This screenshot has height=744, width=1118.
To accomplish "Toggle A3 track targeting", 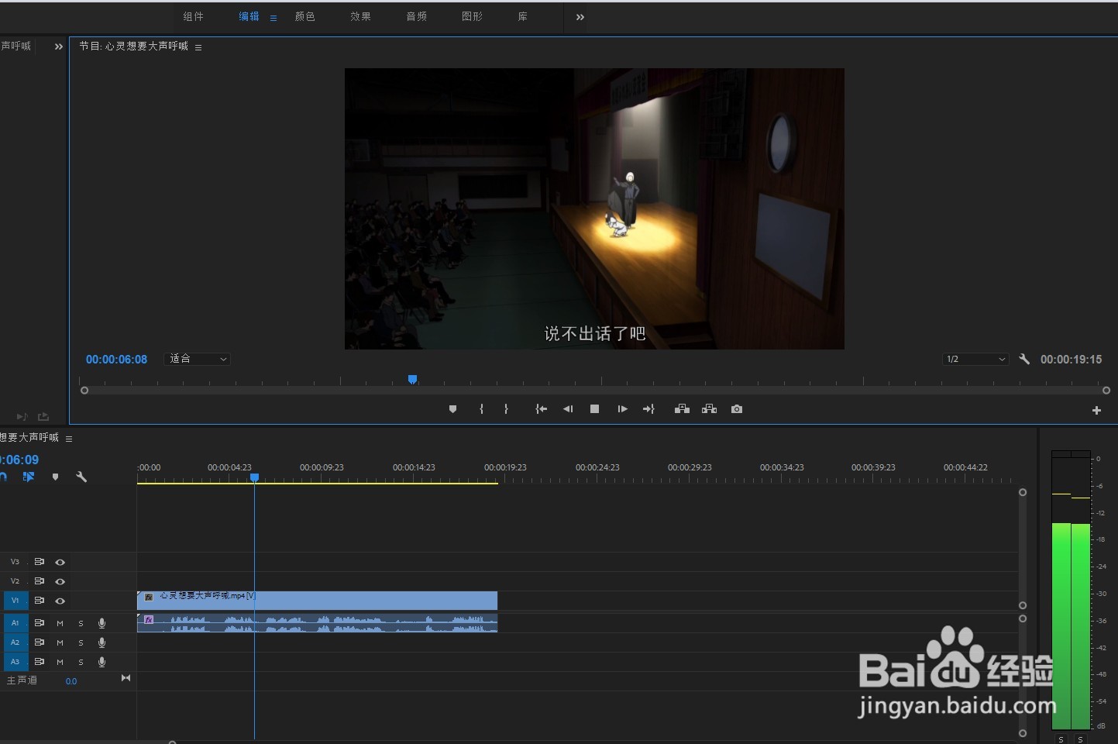I will click(15, 662).
